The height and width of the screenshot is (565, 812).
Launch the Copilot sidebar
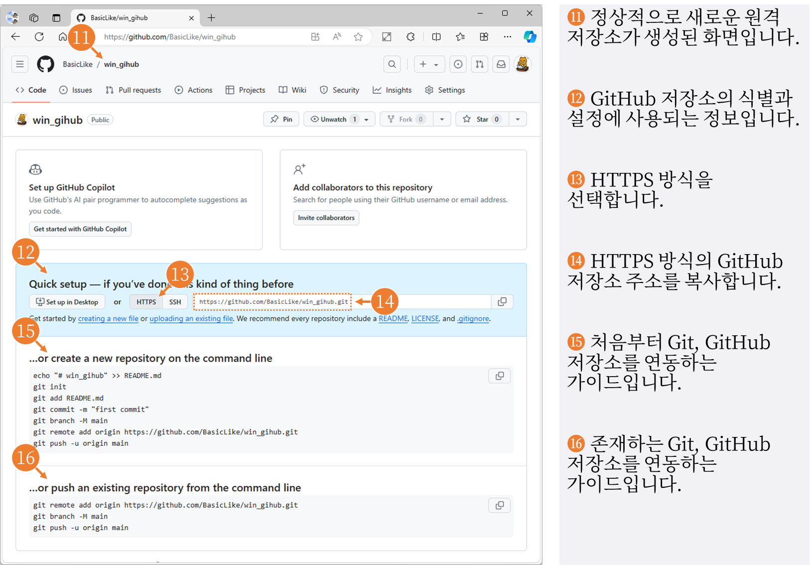pyautogui.click(x=530, y=36)
